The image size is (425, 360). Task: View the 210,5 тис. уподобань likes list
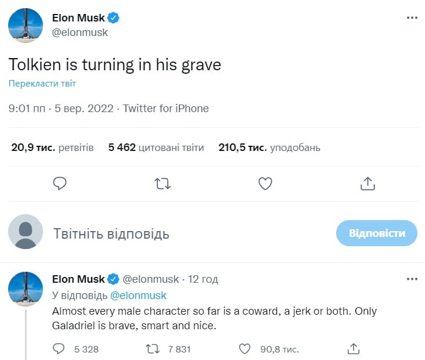tap(269, 147)
